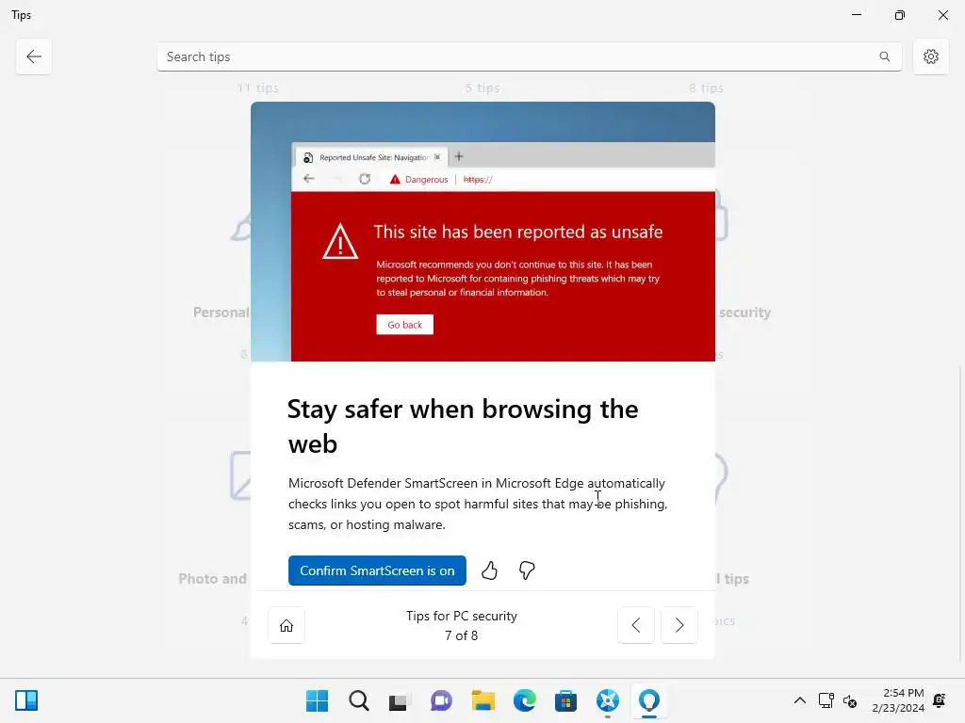The width and height of the screenshot is (965, 723).
Task: Click the Tips lightbulb taskbar icon
Action: [x=649, y=700]
